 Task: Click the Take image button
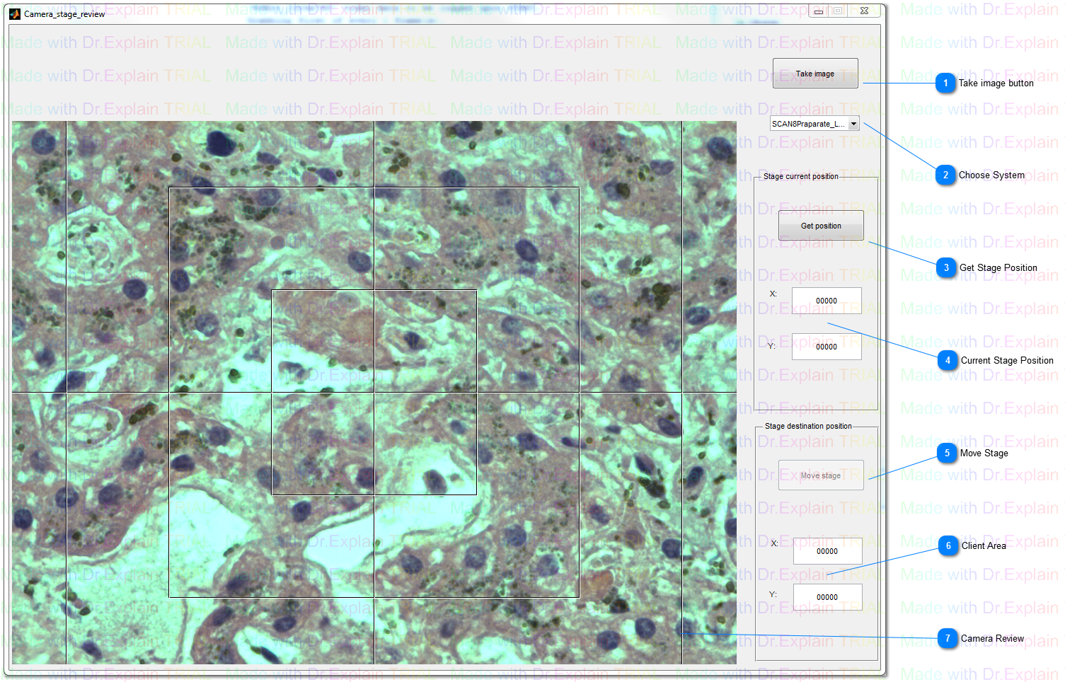[815, 74]
